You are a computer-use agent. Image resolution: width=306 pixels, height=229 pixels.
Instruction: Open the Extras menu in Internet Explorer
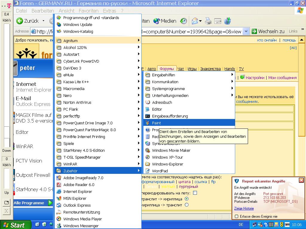click(x=109, y=11)
